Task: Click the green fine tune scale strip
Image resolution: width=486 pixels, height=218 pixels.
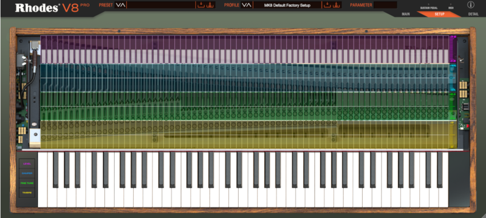Action: coord(453,106)
